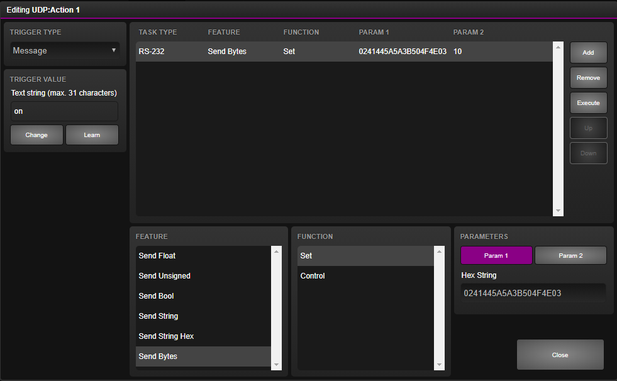Click 'Set' in the task table row
617x381 pixels.
click(x=289, y=52)
